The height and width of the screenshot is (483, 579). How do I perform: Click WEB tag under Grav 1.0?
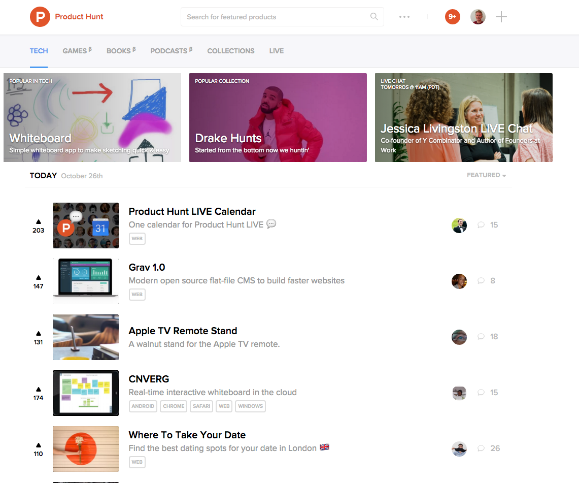(x=137, y=295)
